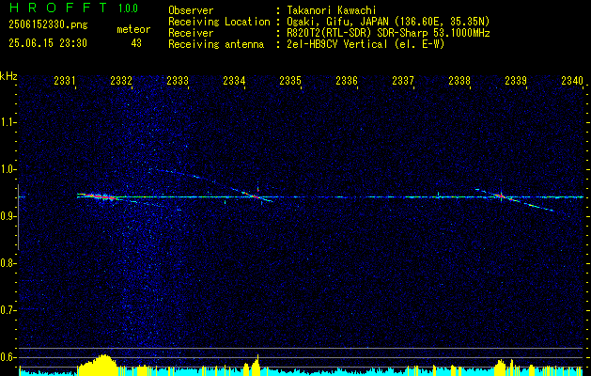591x376 pixels.
Task: Click the Receiver R820T2(RTL-SDR) SDR-Sharp text
Action: point(388,33)
